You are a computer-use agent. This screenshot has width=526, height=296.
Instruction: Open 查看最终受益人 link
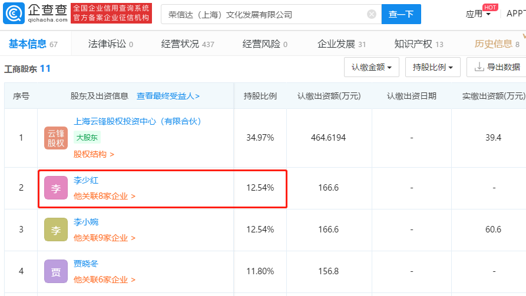pyautogui.click(x=168, y=96)
